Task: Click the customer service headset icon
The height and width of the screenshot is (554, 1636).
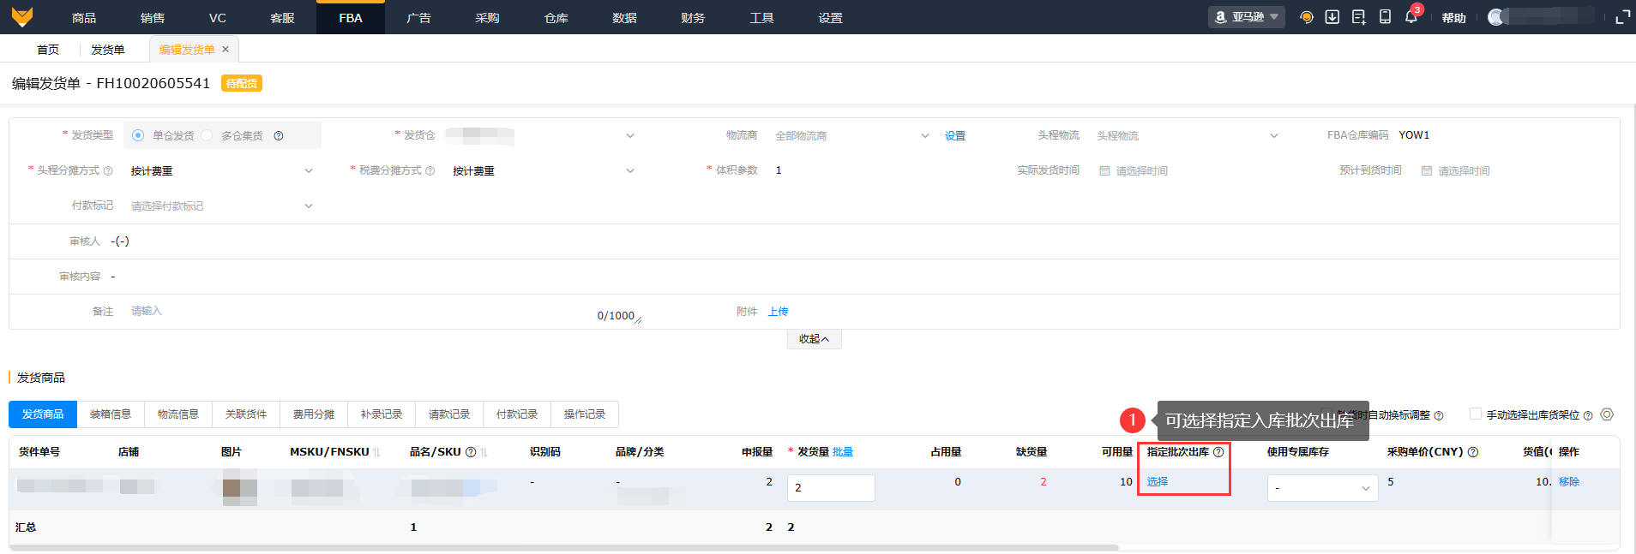Action: (1306, 17)
